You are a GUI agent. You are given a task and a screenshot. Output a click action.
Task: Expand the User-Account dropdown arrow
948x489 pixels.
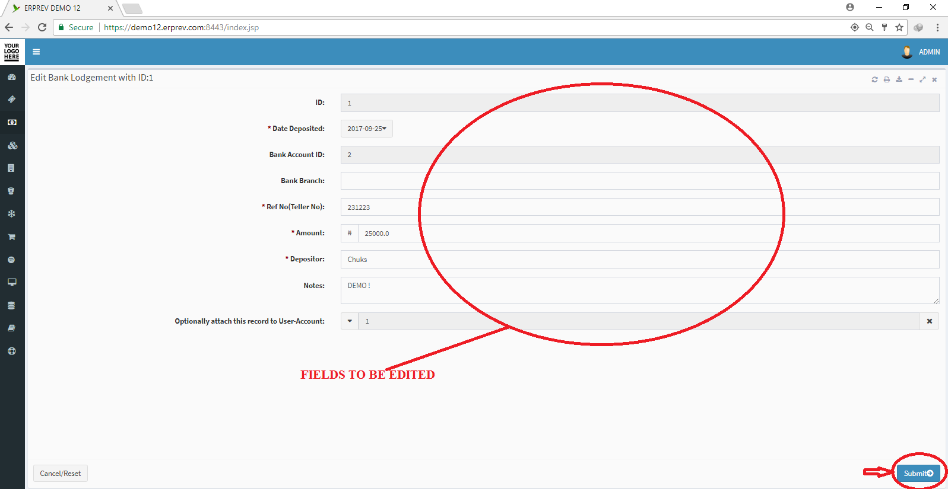[x=350, y=321]
